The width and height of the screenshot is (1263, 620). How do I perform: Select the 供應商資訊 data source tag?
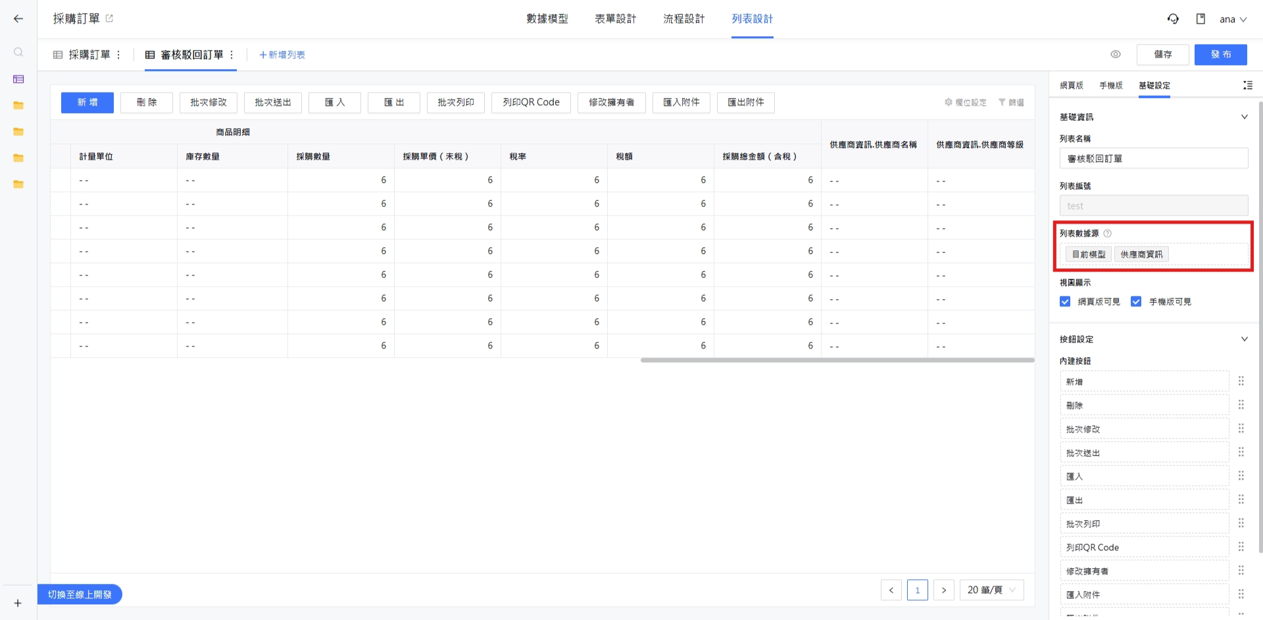1141,254
